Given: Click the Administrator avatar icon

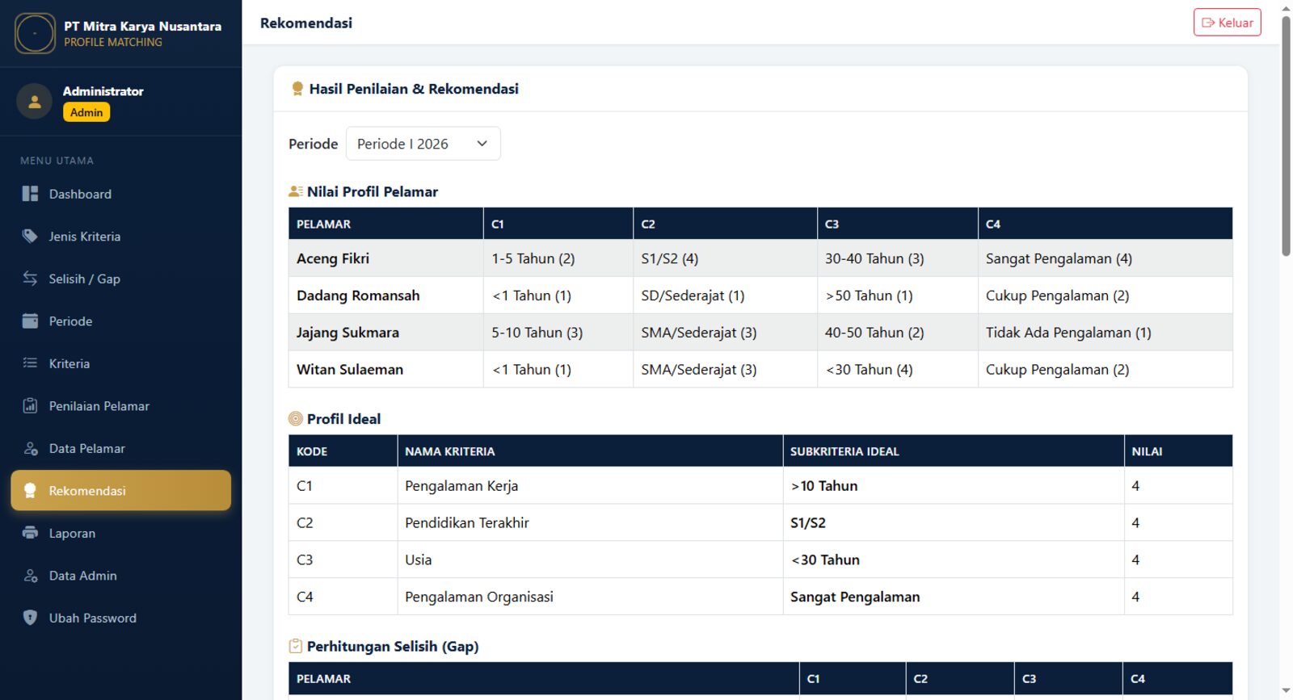Looking at the screenshot, I should click(x=35, y=102).
